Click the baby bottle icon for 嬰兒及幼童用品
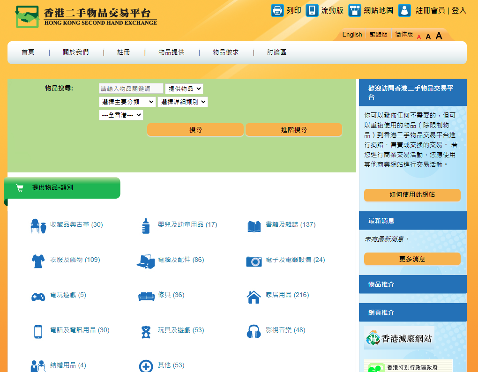Viewport: 478px width, 372px height. tap(146, 225)
